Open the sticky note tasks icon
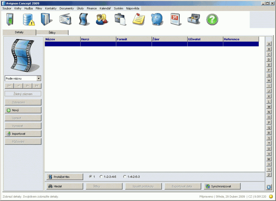This screenshot has height=201, width=276. coord(139,19)
